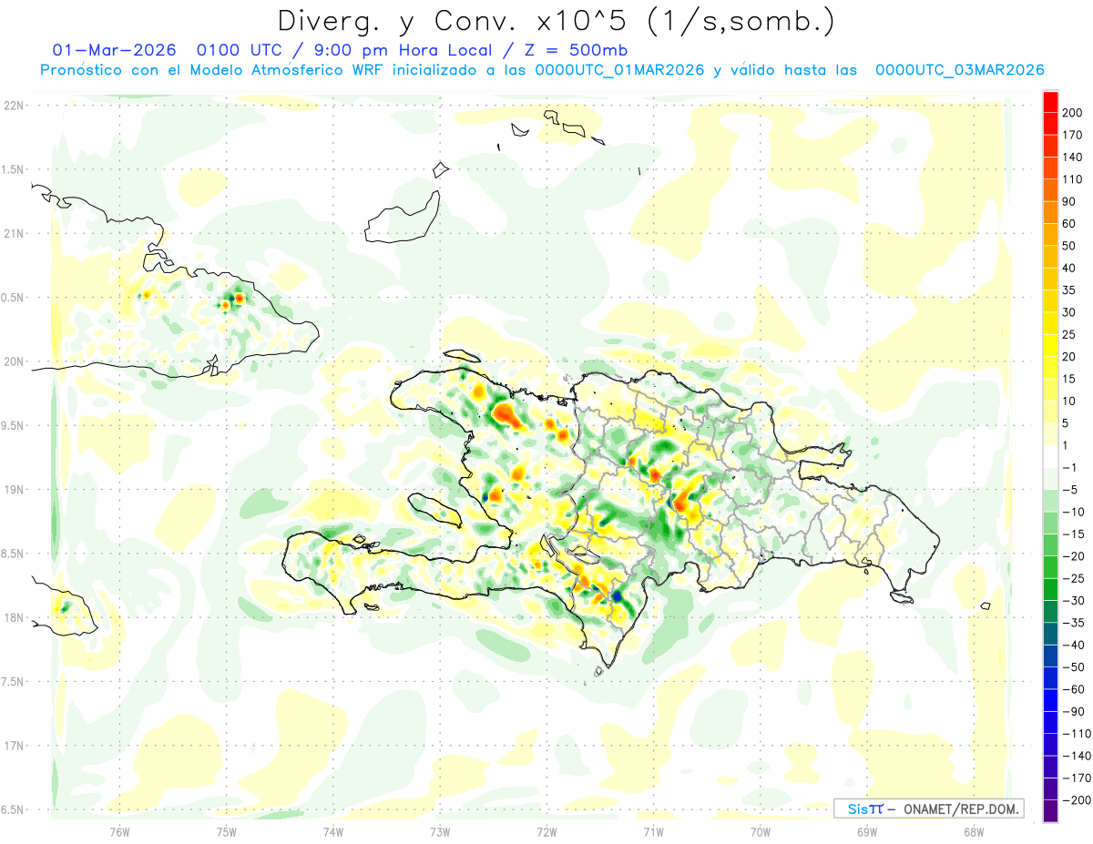Click the colorbar label 140

coord(1074,157)
